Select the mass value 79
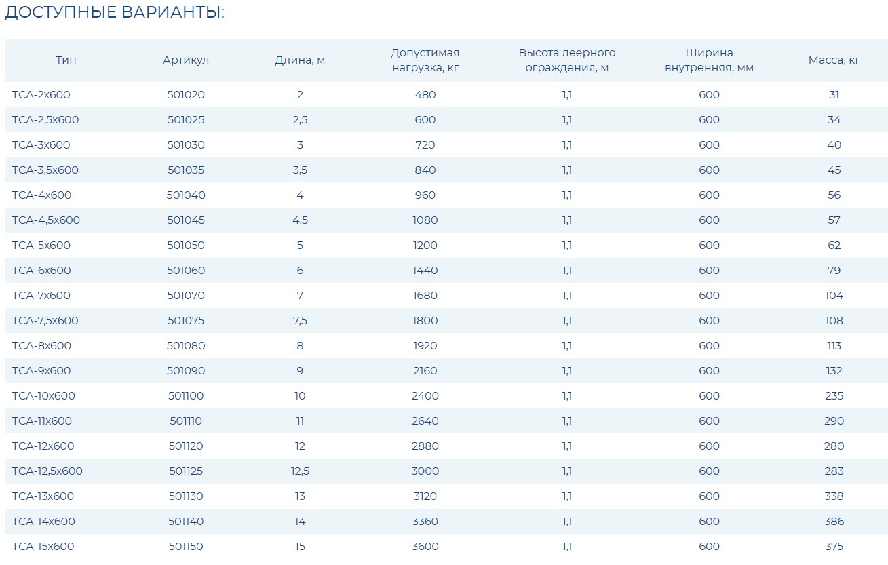 pyautogui.click(x=834, y=271)
